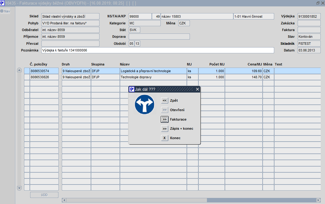Click the Výdejka number 9130001852
The image size is (325, 204).
(x=309, y=16)
